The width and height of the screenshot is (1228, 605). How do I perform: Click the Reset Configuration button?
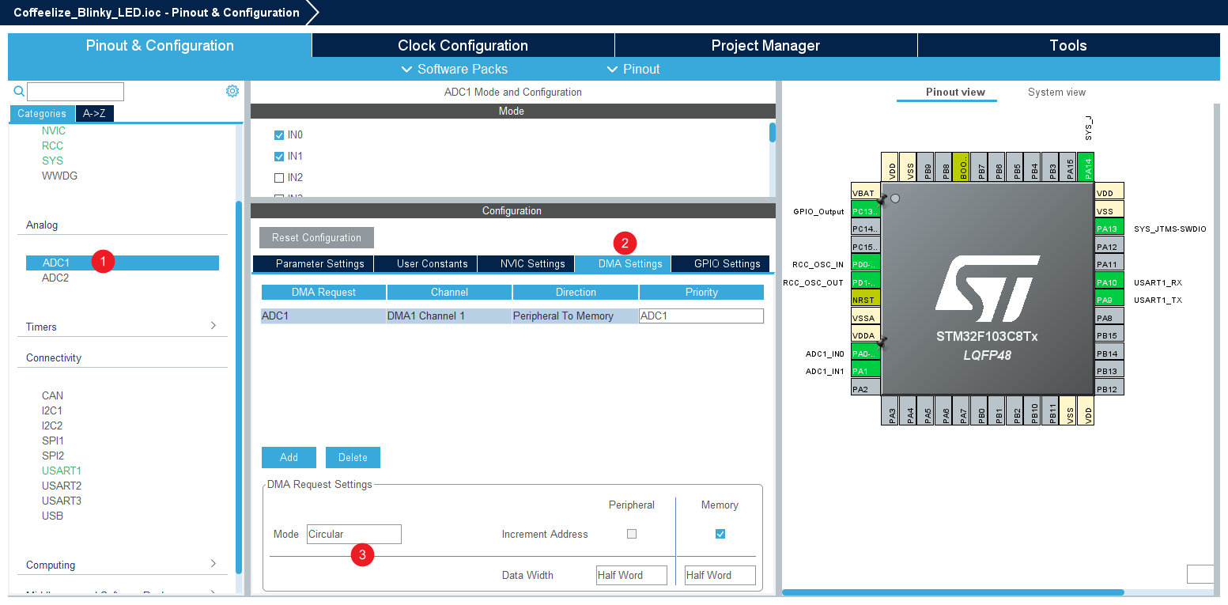(316, 237)
